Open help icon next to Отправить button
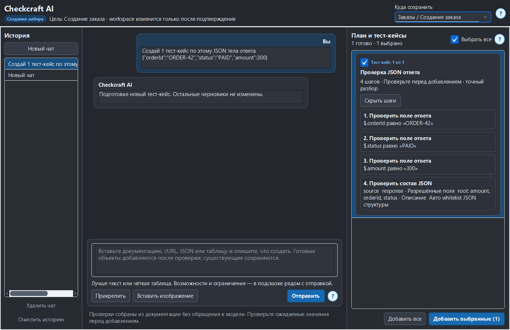510x330 pixels. [333, 296]
